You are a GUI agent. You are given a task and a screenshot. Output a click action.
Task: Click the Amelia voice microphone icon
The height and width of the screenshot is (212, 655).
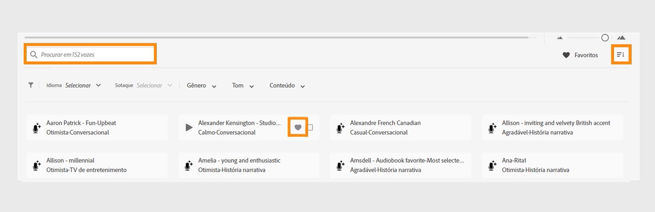point(189,165)
